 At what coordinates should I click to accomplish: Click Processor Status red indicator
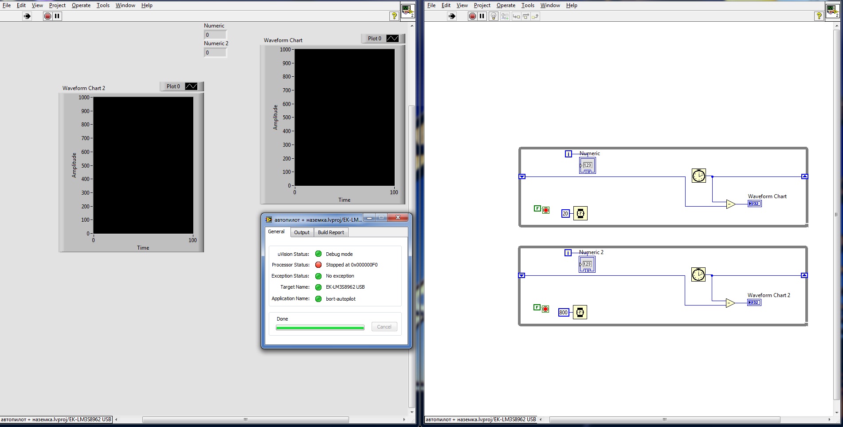coord(318,265)
